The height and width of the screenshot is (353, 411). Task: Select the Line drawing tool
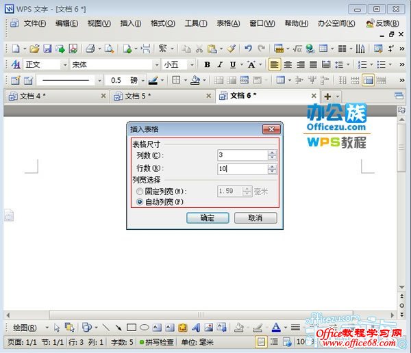pyautogui.click(x=106, y=327)
